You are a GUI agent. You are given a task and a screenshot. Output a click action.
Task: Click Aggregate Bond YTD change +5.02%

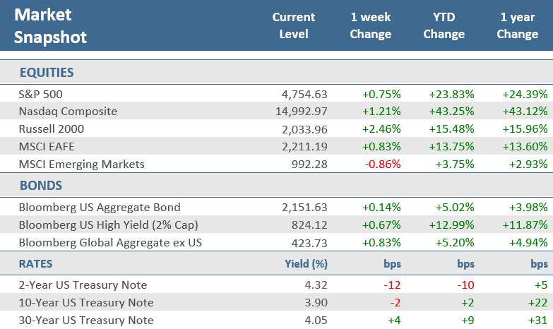pos(455,208)
